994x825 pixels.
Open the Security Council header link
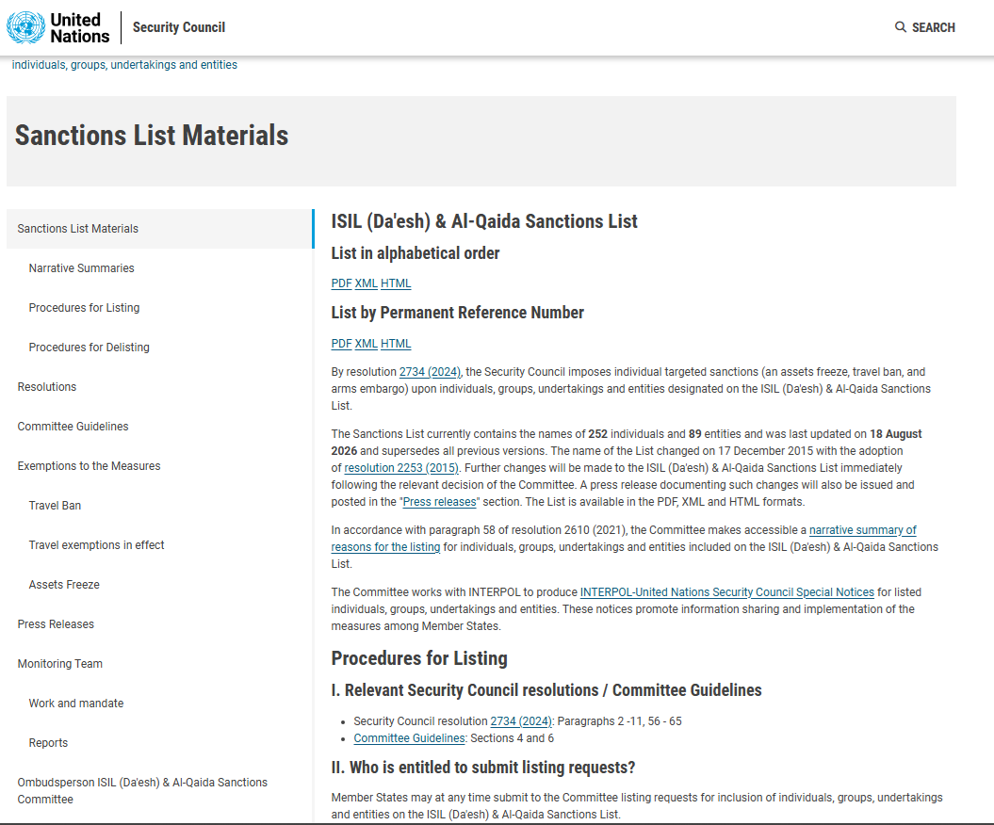click(179, 27)
